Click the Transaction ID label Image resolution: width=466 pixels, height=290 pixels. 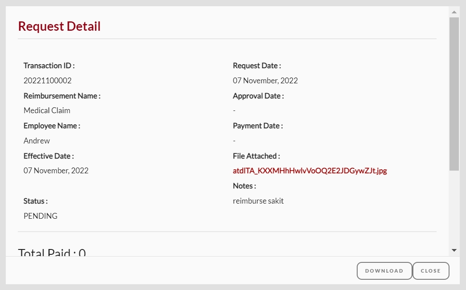pos(49,65)
